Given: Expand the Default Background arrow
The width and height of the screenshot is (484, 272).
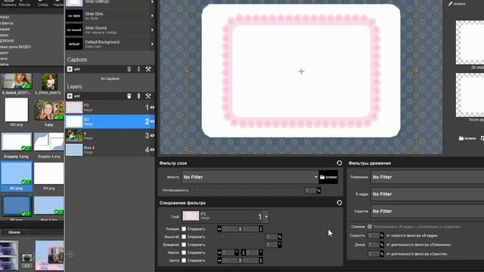Looking at the screenshot, I should click(152, 44).
